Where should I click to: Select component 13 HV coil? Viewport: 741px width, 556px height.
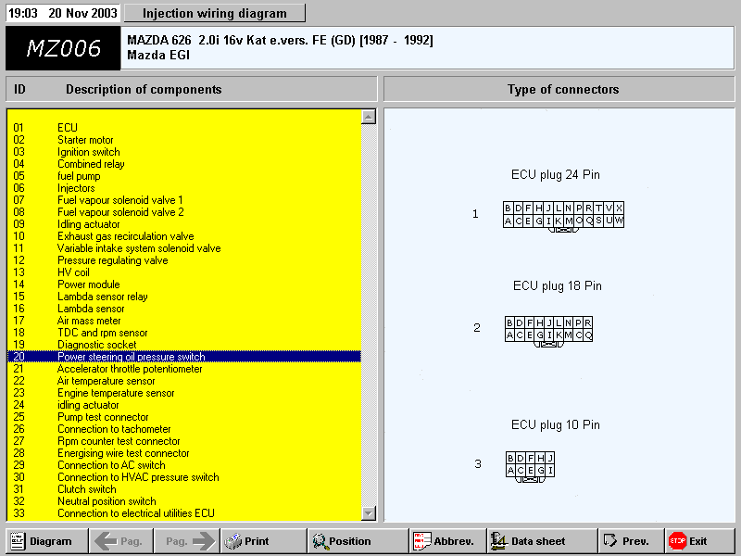coord(184,272)
